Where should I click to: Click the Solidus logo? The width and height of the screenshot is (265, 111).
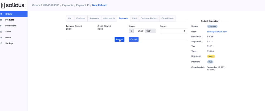12,5
